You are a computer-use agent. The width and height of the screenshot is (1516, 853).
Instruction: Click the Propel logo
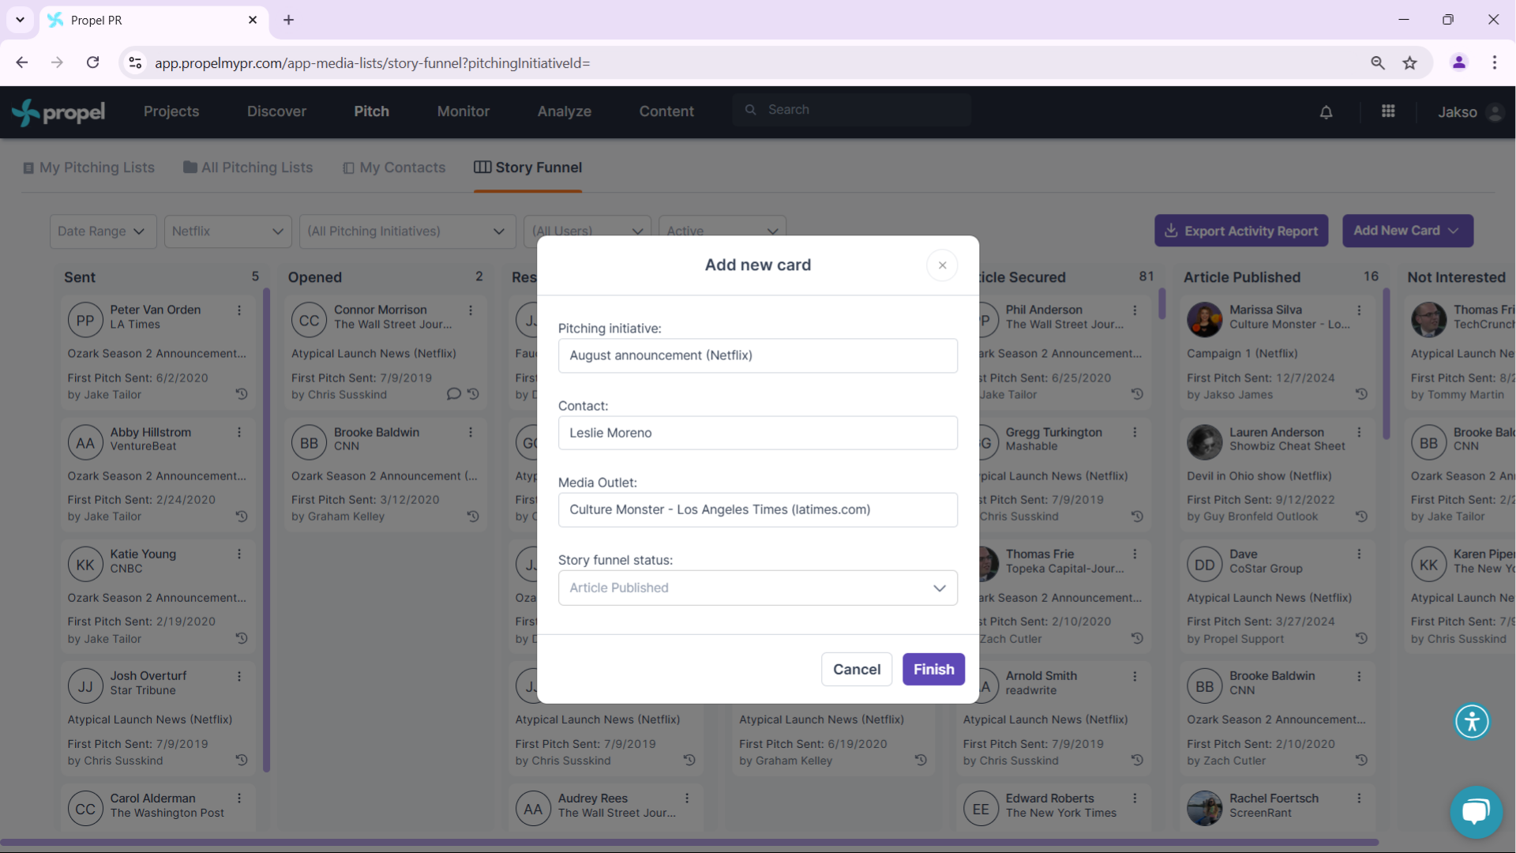(x=58, y=112)
